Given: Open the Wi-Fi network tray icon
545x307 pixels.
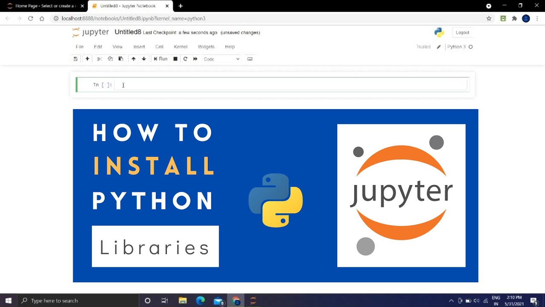Looking at the screenshot, I should (x=486, y=301).
